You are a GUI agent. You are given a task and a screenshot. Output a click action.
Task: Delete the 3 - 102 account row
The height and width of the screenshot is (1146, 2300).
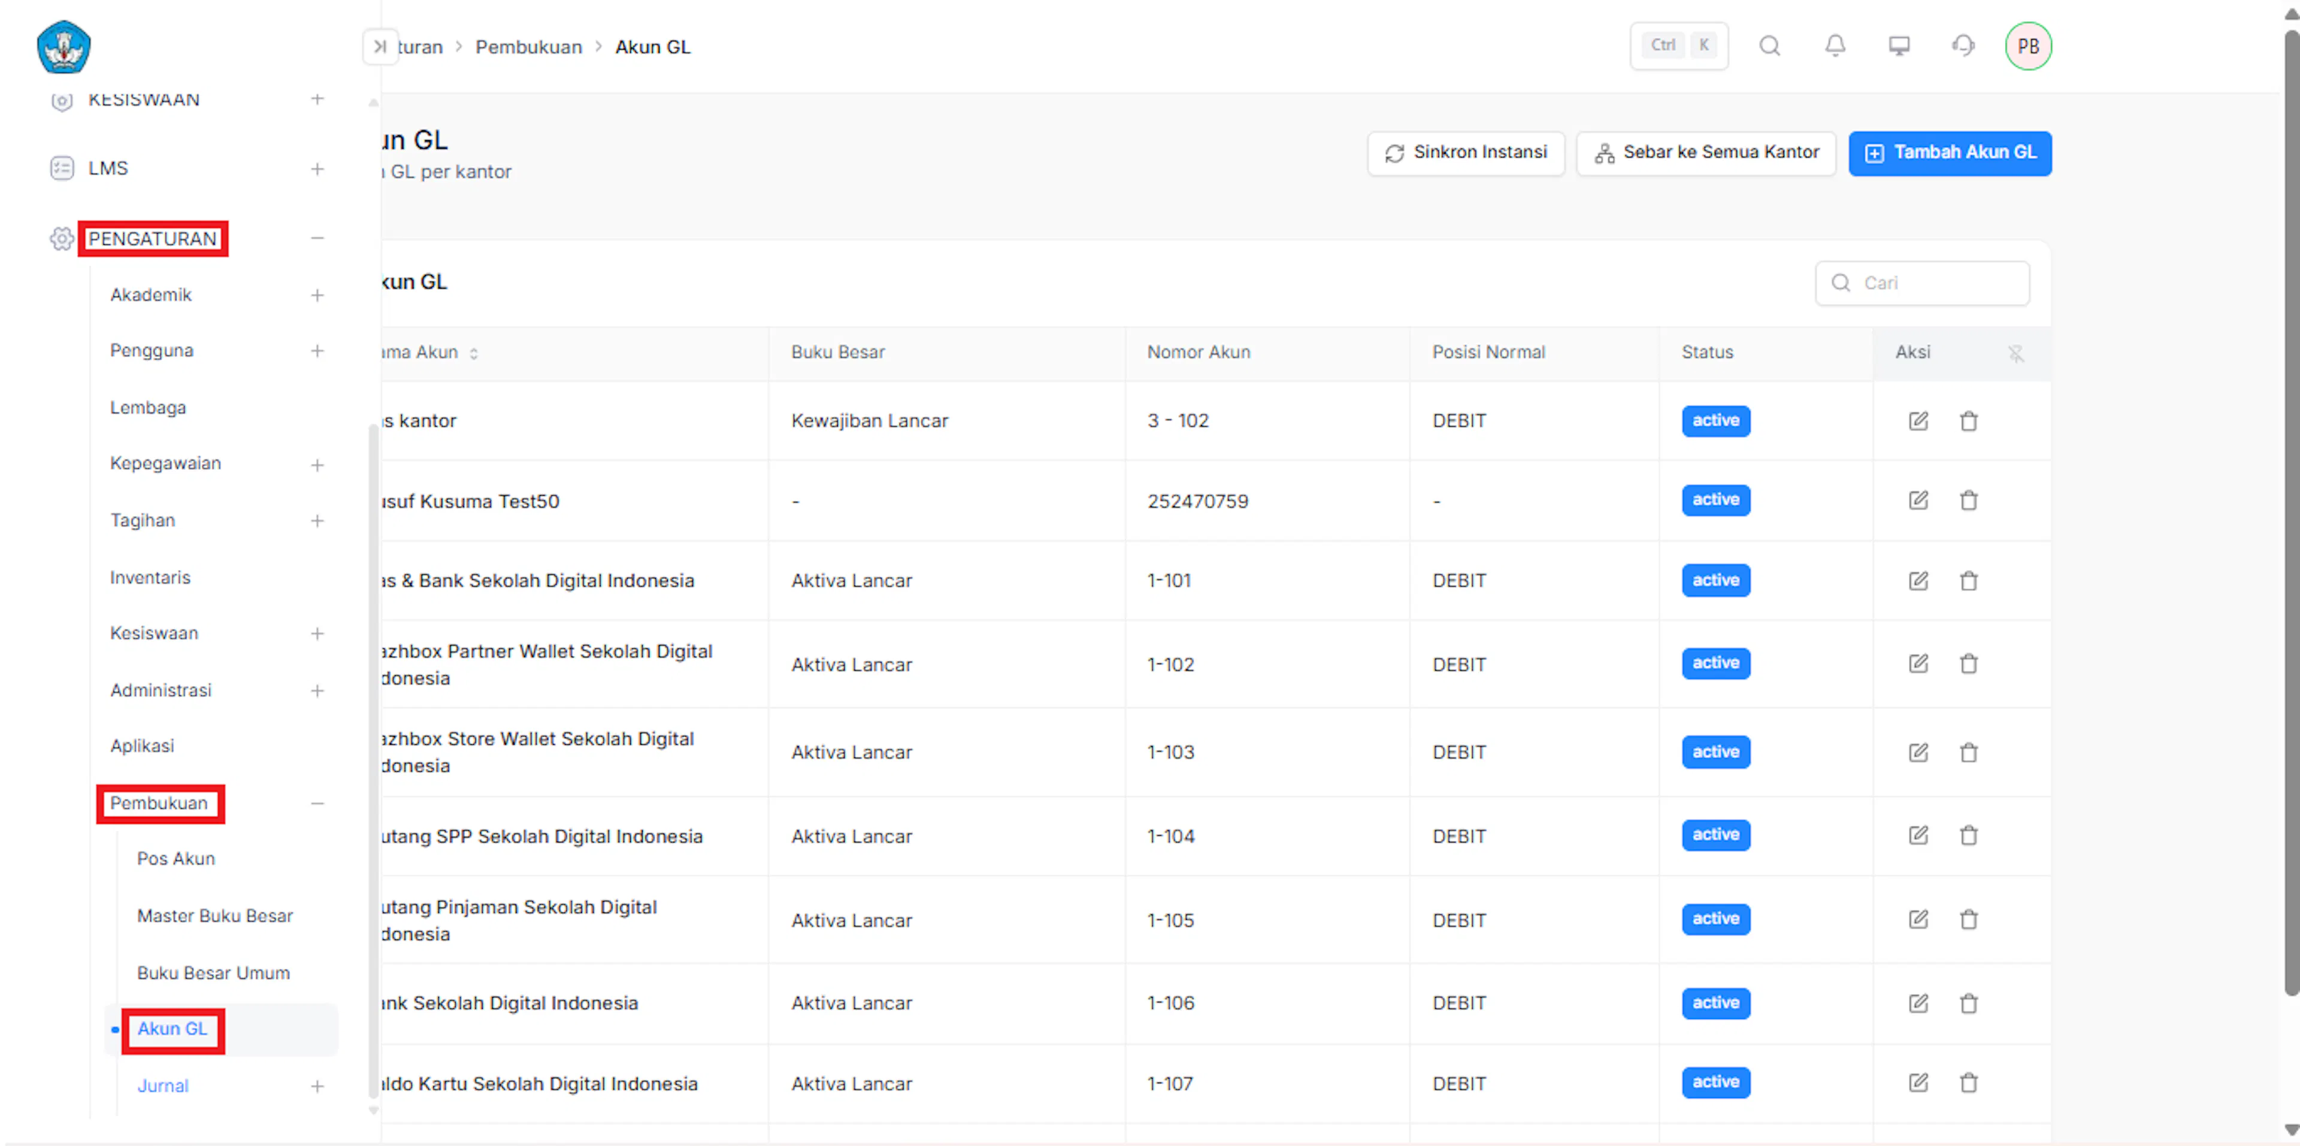click(x=1969, y=422)
